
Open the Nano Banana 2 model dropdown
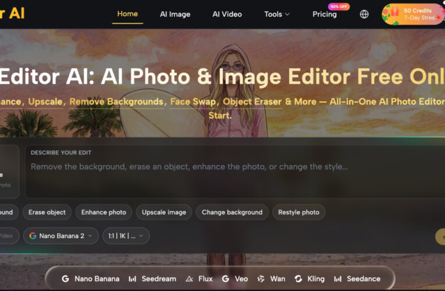60,236
